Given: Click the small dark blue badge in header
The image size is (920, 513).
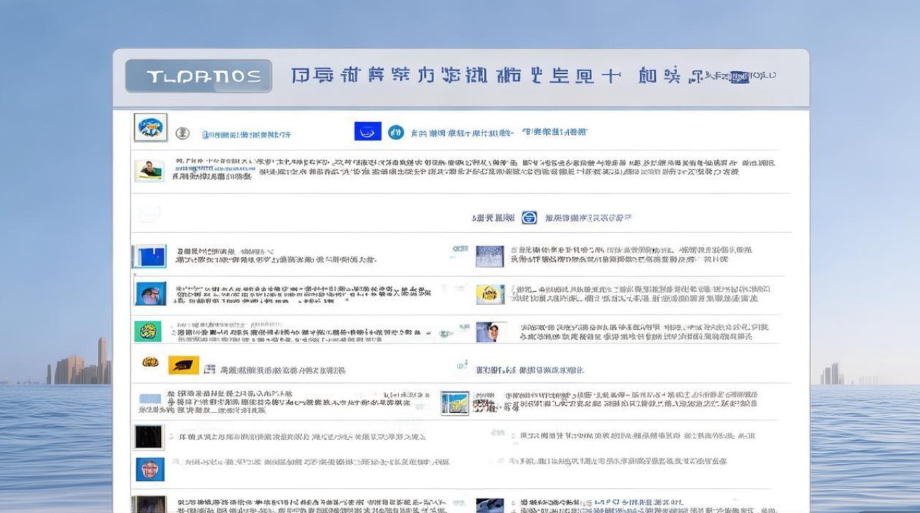Looking at the screenshot, I should pos(739,76).
